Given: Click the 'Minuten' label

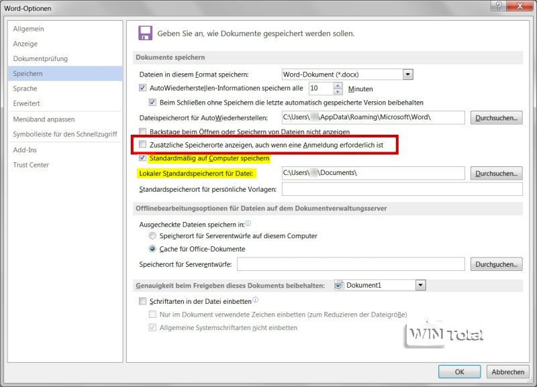Looking at the screenshot, I should click(360, 89).
